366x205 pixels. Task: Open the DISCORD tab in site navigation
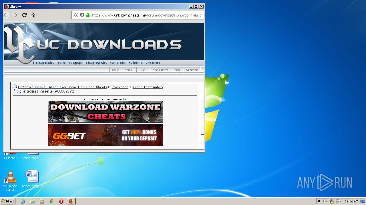click(192, 70)
